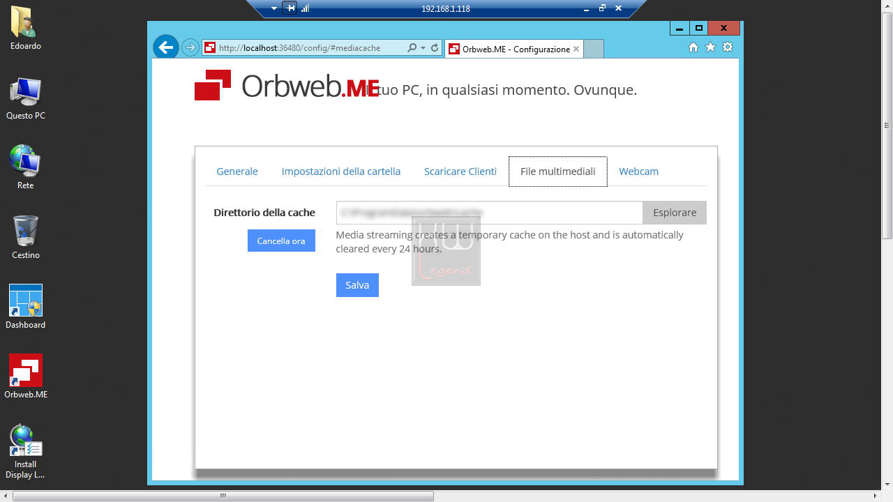The width and height of the screenshot is (893, 502).
Task: Click the browser Home icon
Action: [x=693, y=47]
